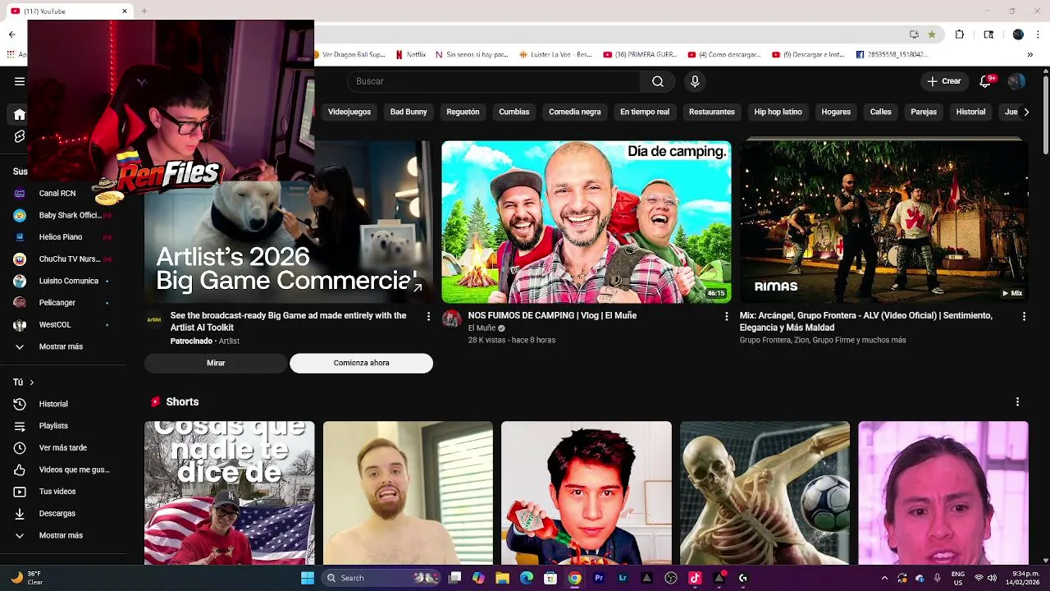Image resolution: width=1050 pixels, height=591 pixels.
Task: Open the YouTube hamburger guide menu
Action: [20, 81]
